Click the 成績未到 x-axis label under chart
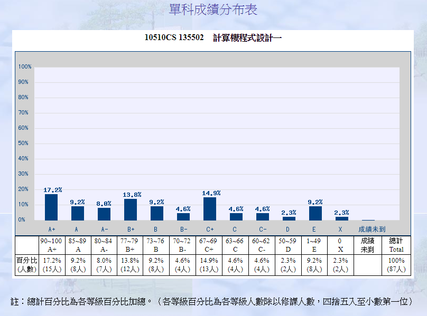 coord(372,229)
